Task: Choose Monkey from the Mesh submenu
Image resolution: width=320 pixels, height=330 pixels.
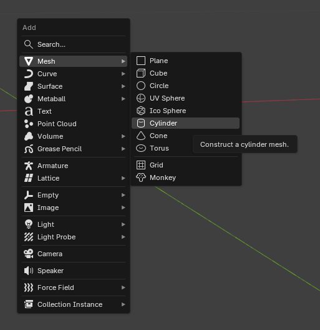Action: (x=185, y=177)
